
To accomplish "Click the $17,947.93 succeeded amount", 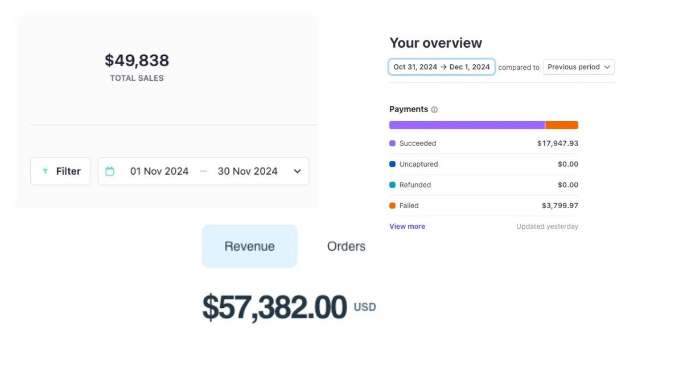I will tap(558, 143).
